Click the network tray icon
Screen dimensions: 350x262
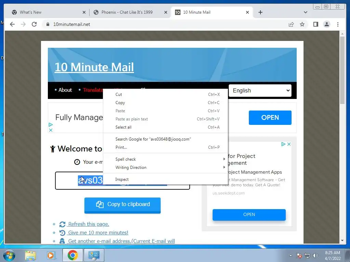307,256
